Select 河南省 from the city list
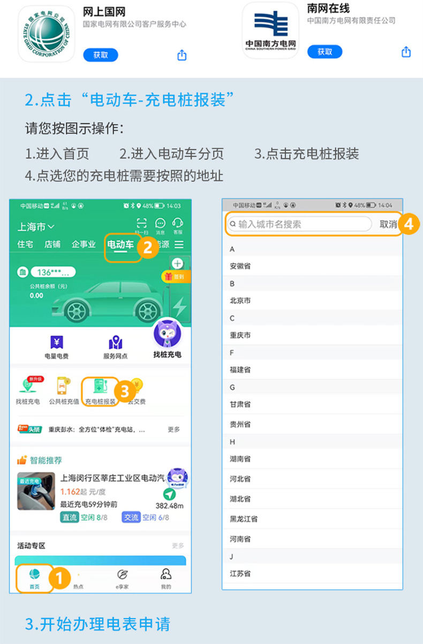 312,538
